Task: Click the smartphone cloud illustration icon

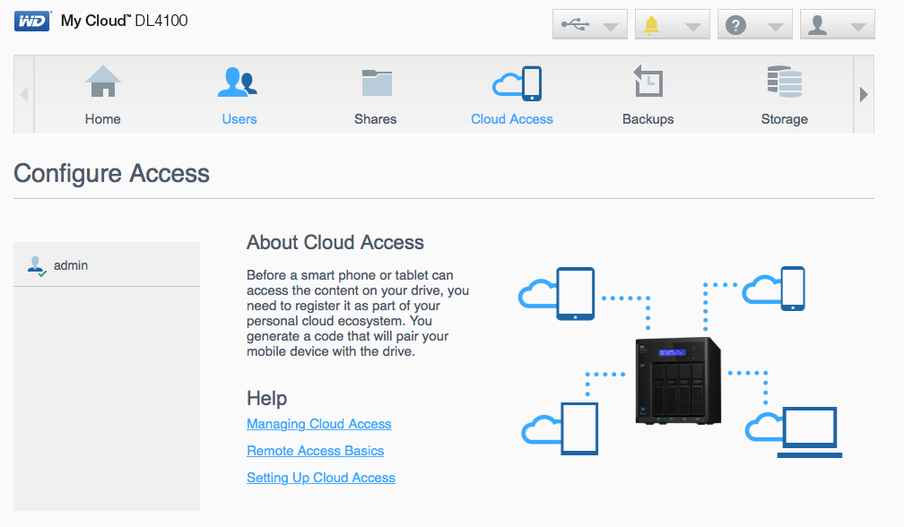Action: [773, 289]
